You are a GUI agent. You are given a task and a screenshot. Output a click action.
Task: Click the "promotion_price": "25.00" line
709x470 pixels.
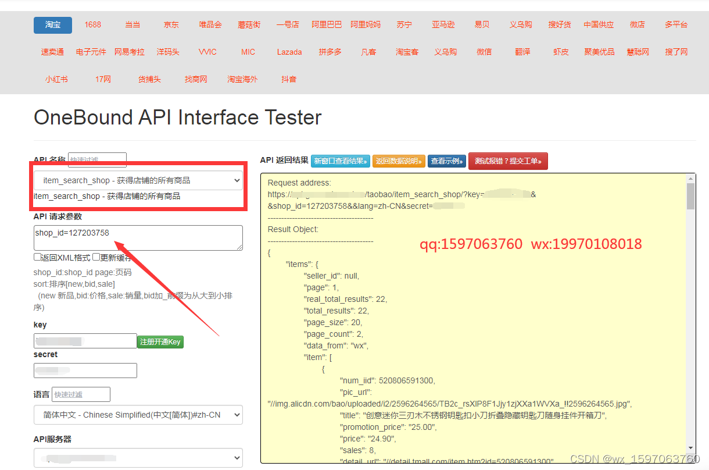(x=388, y=427)
